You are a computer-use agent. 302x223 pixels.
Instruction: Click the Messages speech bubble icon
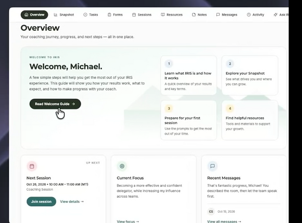point(218,15)
